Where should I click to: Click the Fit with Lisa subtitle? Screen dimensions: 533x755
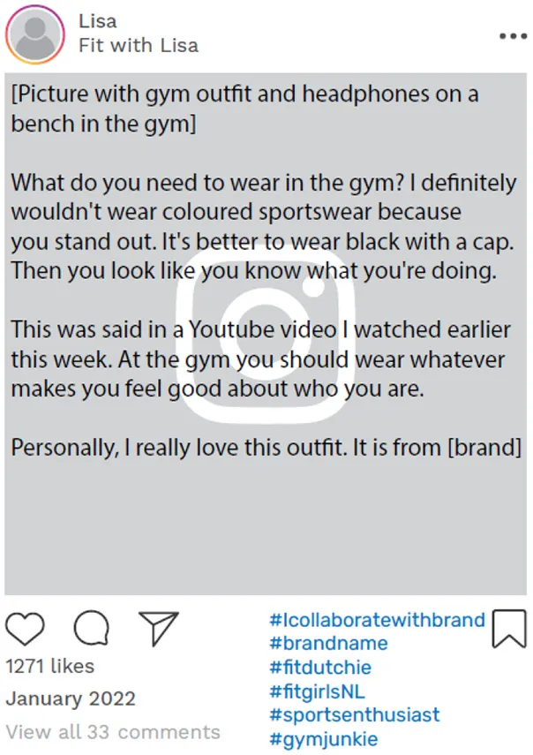pos(138,45)
